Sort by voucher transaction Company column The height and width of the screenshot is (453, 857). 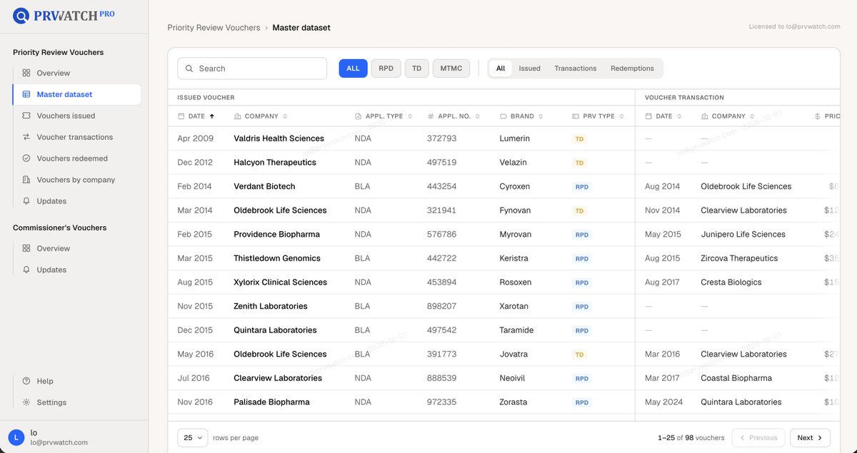[728, 116]
